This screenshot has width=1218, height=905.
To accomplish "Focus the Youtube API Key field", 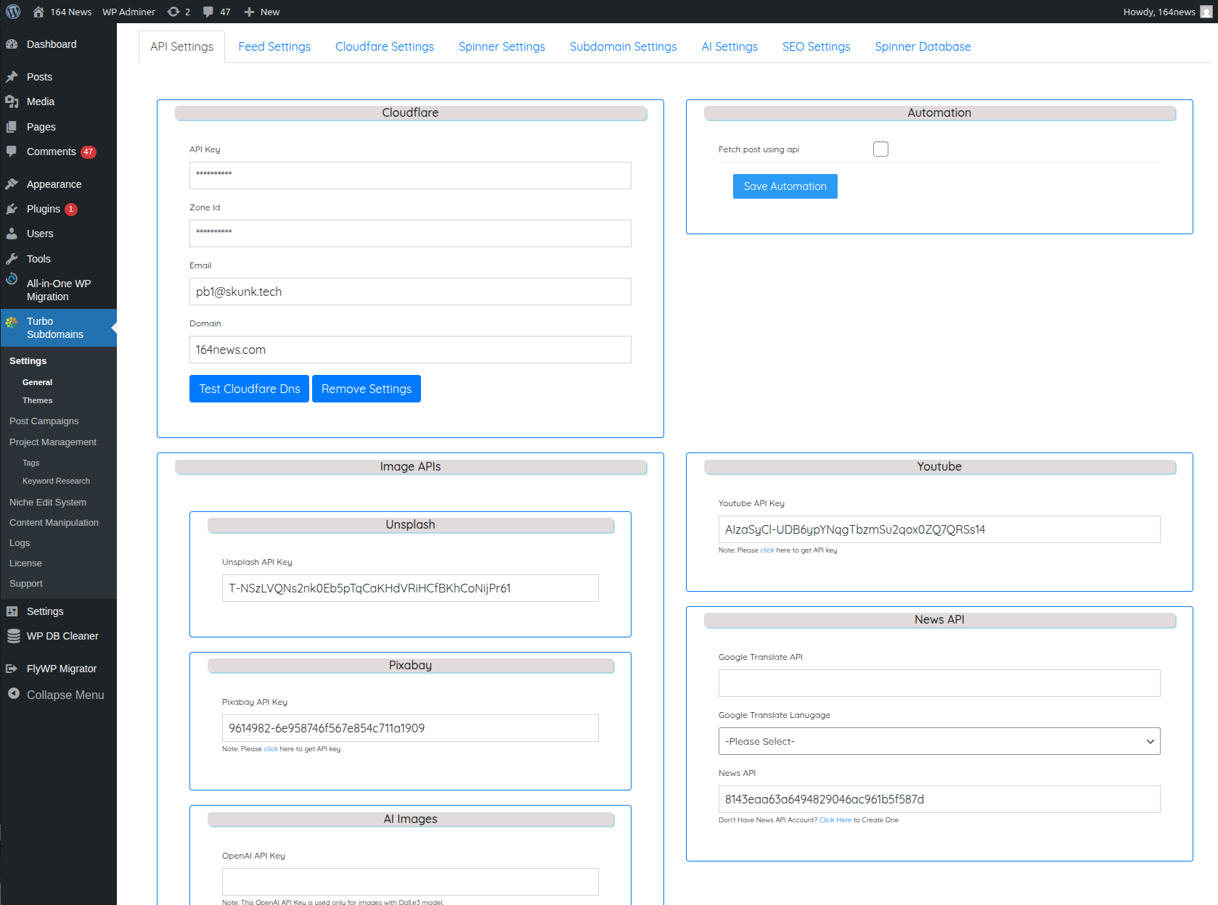I will tap(939, 529).
